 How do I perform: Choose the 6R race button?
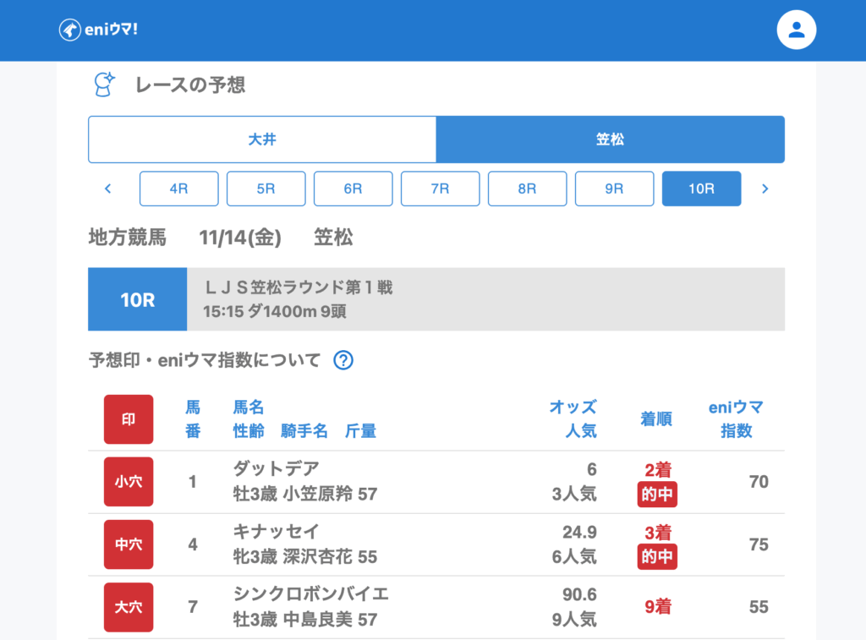click(x=353, y=189)
